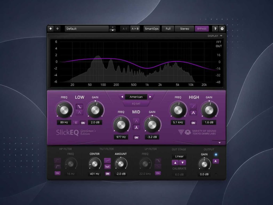Click the 5.1 kHz value field
Image resolution: width=273 pixels, height=205 pixels.
(178, 122)
